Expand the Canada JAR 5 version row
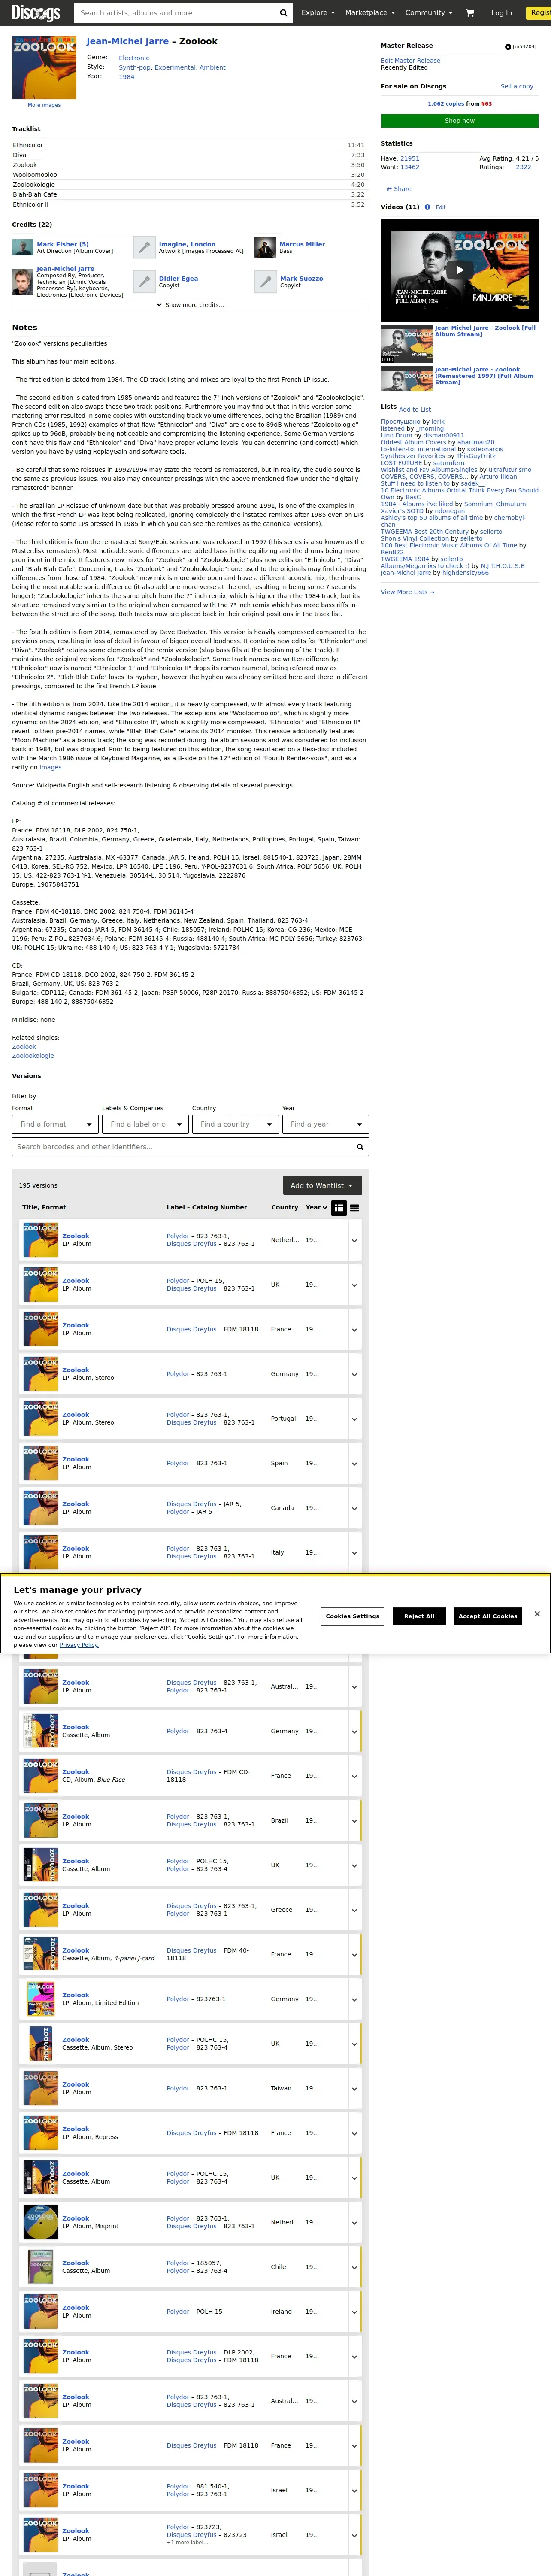The height and width of the screenshot is (2576, 551). click(x=354, y=1508)
